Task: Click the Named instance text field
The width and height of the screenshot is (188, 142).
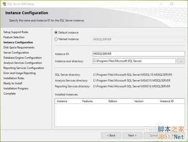Action: point(139,39)
